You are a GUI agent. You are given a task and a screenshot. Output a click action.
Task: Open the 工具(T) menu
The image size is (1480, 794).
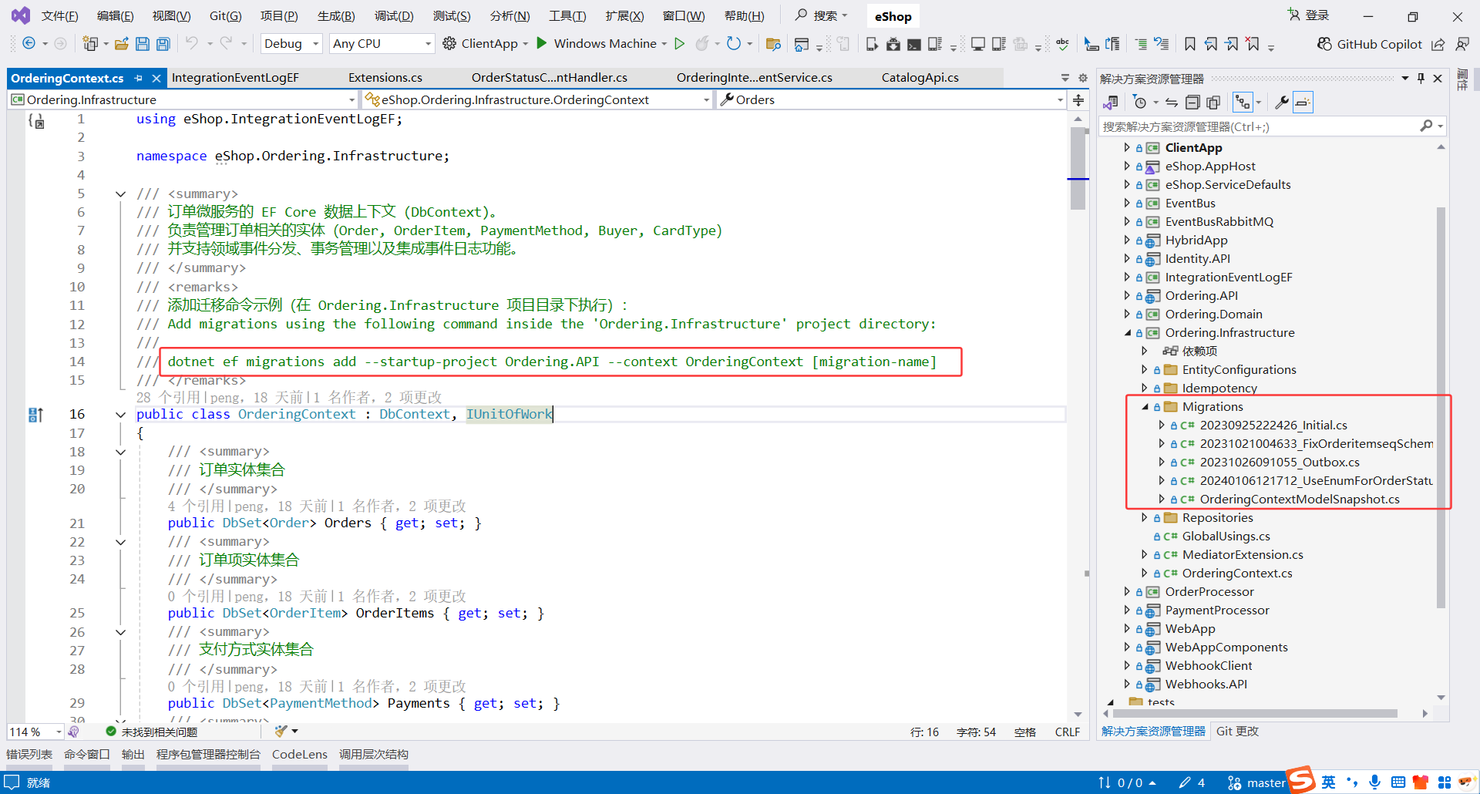tap(567, 15)
